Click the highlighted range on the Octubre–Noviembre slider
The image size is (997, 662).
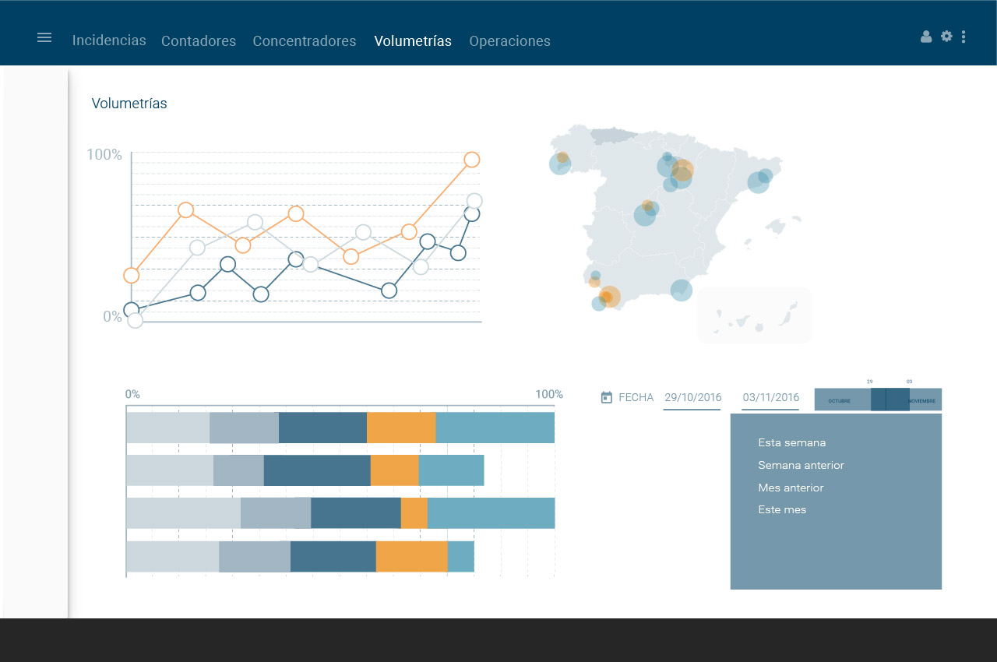(x=890, y=400)
